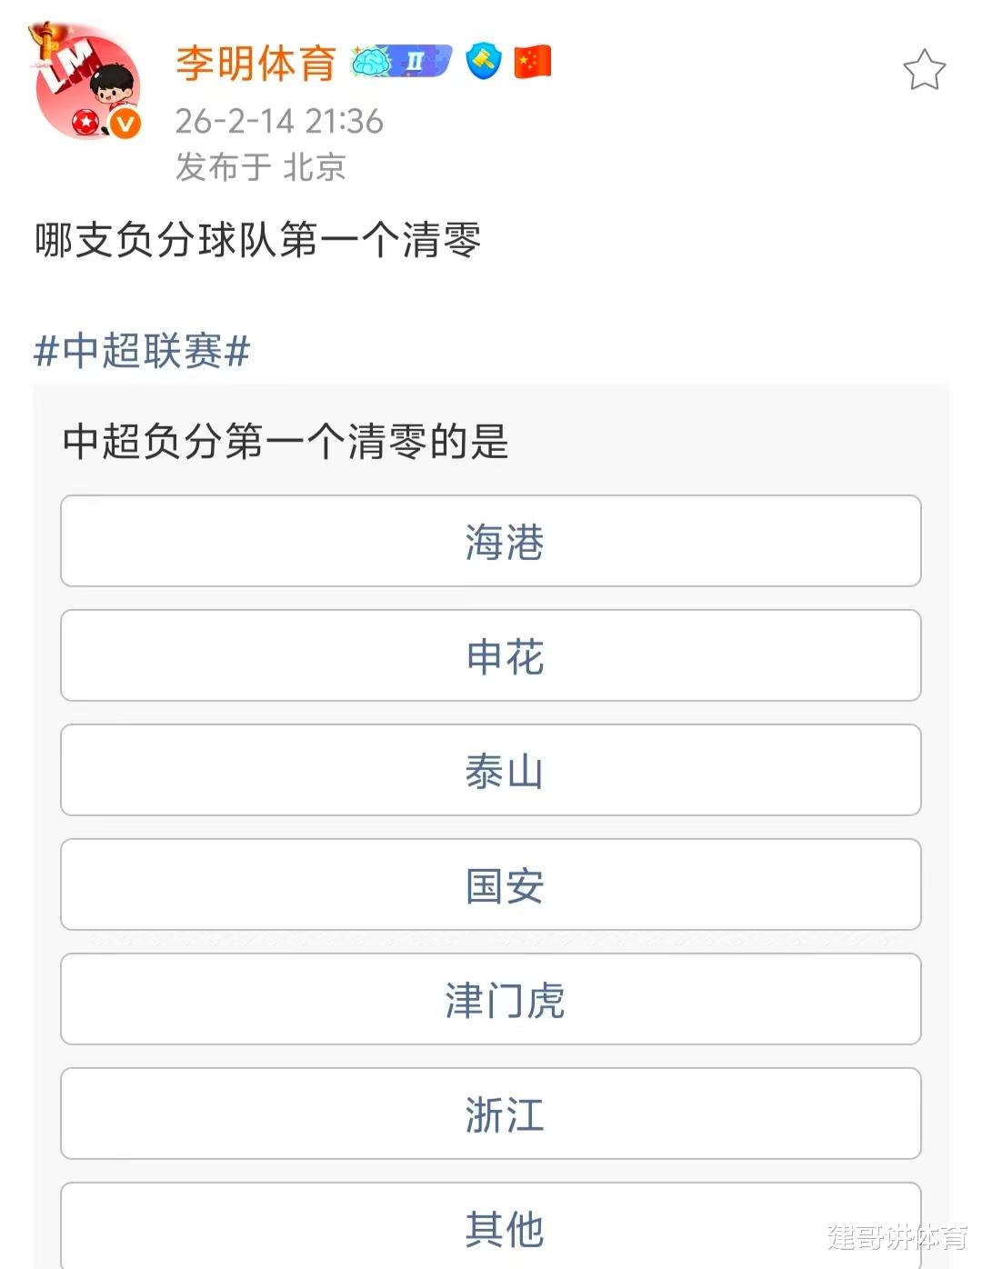Click the brain level II badge
Image resolution: width=982 pixels, height=1269 pixels.
coord(401,62)
